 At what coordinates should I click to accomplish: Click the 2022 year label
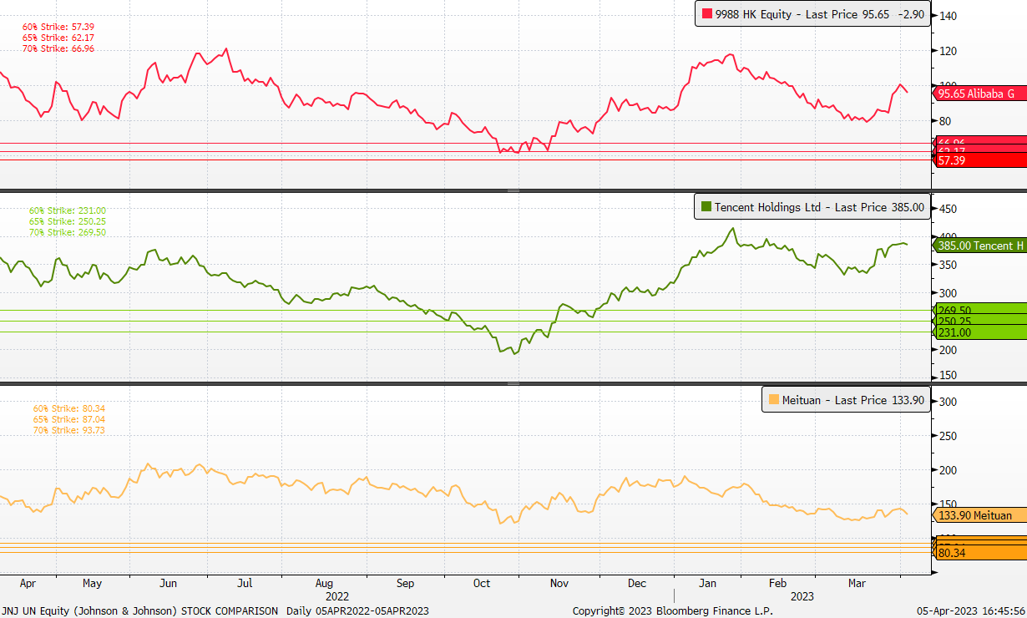337,596
